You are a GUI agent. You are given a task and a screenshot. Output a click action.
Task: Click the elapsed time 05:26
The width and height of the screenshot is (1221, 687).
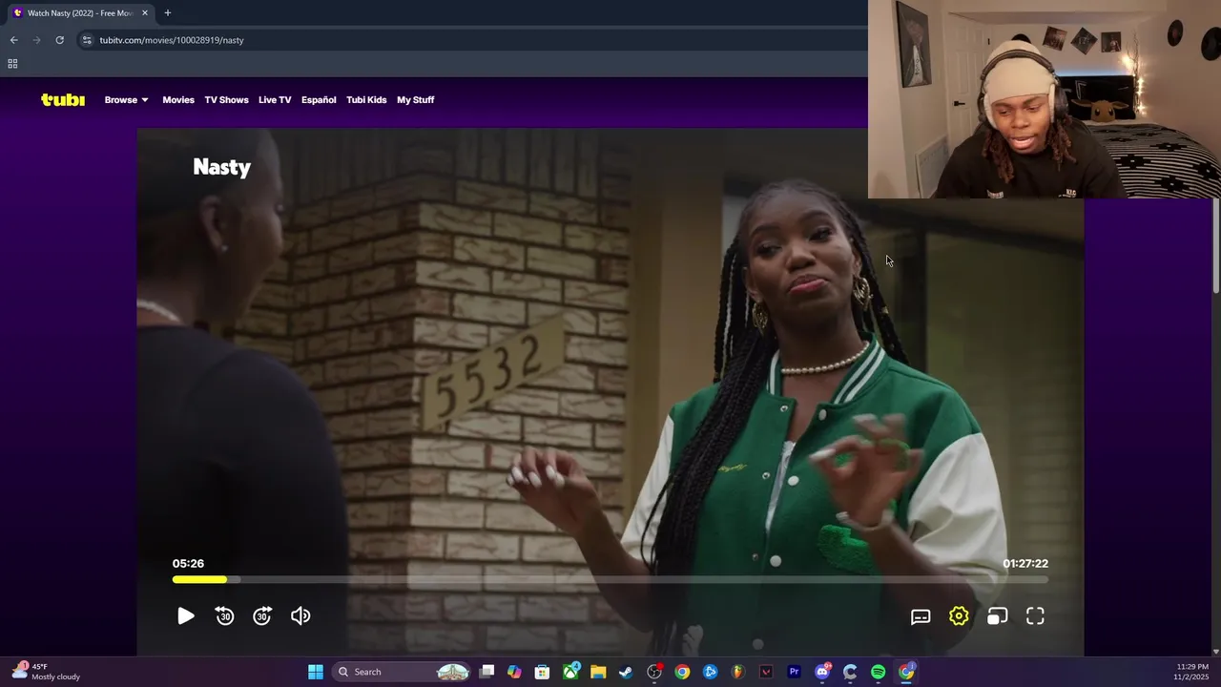pos(188,564)
